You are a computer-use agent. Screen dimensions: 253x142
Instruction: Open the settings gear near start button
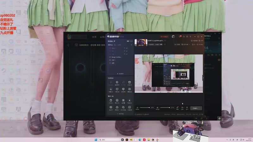(187, 107)
